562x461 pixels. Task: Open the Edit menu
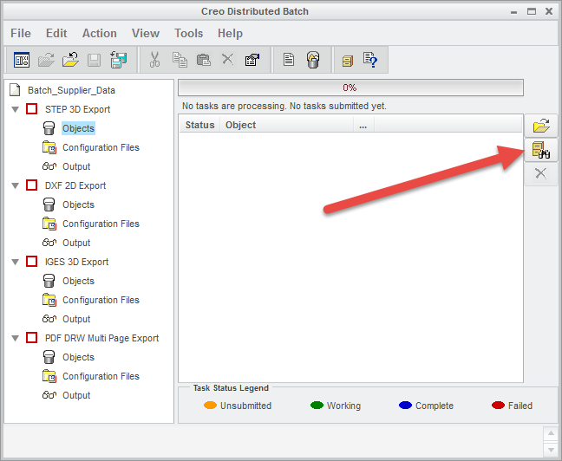pyautogui.click(x=56, y=33)
